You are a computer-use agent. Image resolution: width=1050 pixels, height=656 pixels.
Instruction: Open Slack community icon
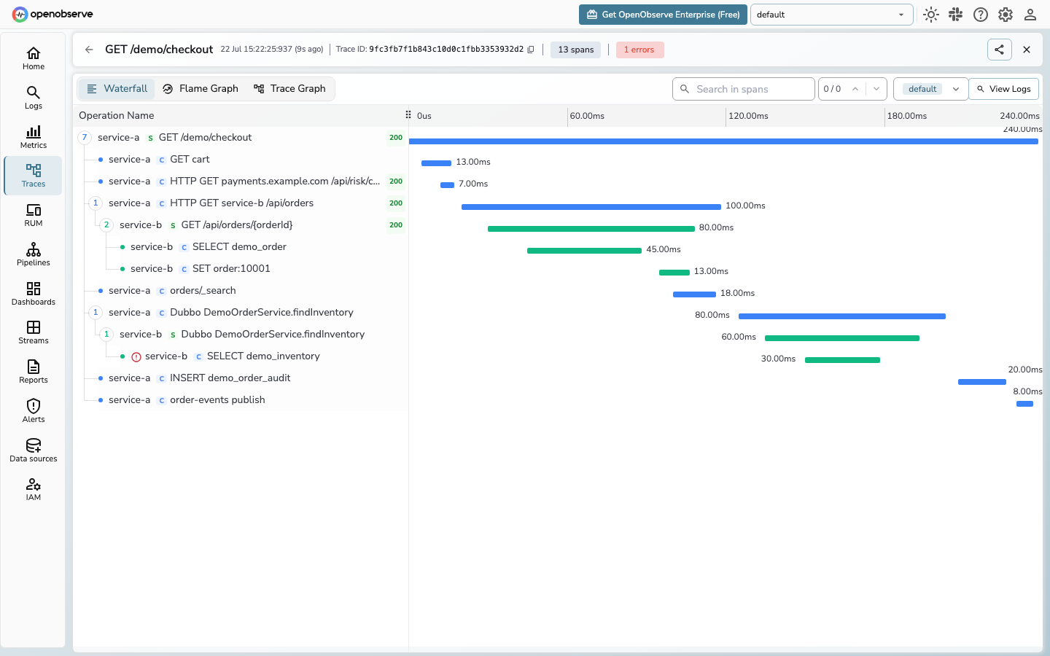(x=956, y=15)
